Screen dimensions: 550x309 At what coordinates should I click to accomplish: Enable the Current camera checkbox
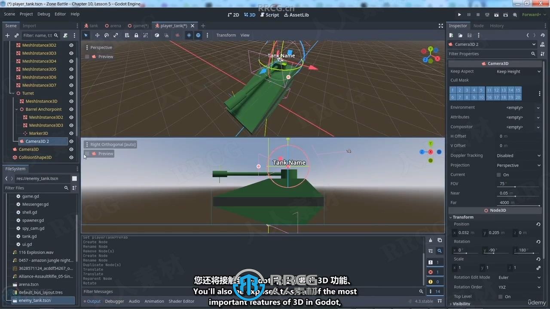point(498,175)
